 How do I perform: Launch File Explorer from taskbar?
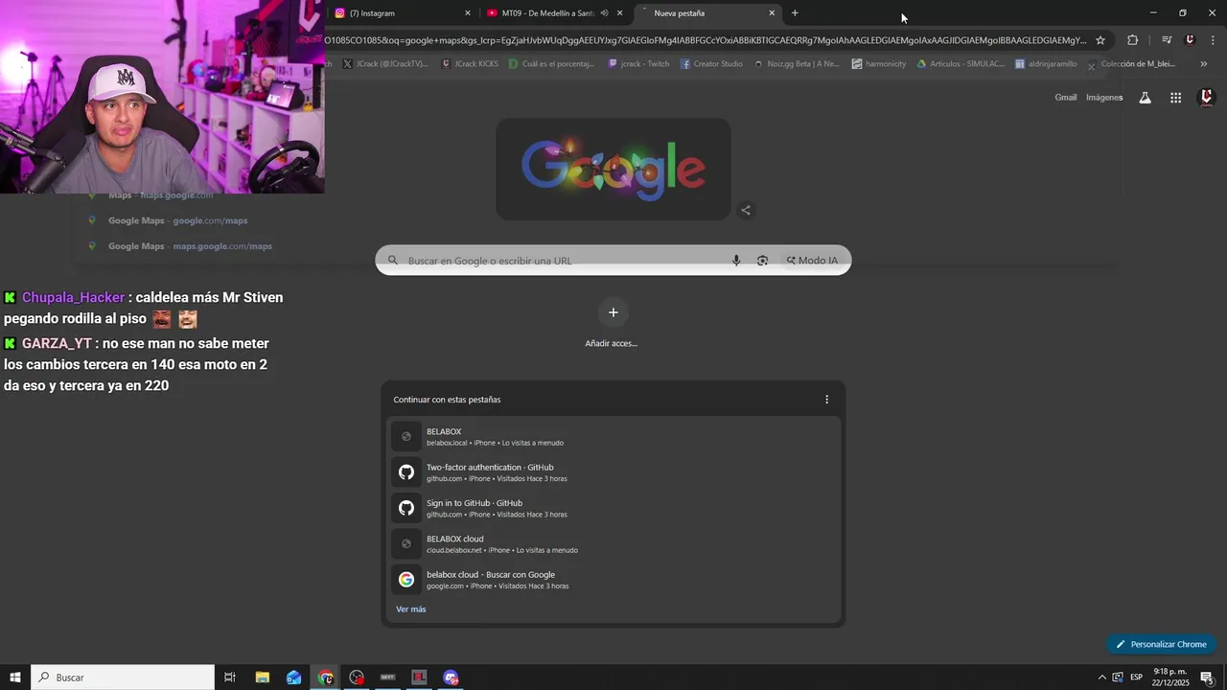point(262,678)
